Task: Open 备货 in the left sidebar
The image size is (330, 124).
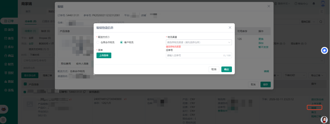Action: [x=9, y=38]
